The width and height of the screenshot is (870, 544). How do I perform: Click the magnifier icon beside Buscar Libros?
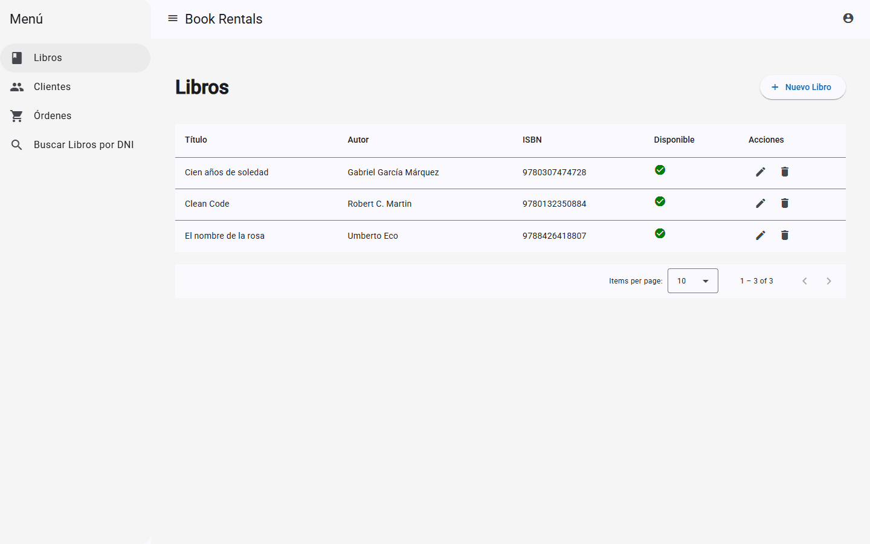click(17, 145)
